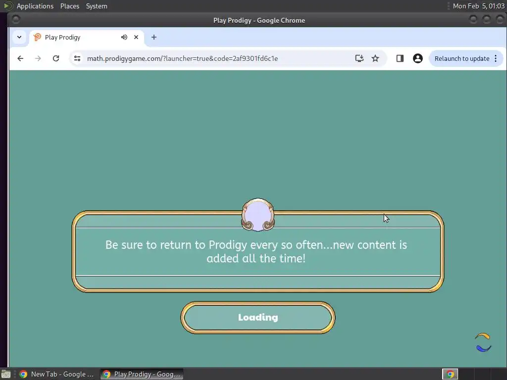
Task: Close the Play Prodigy tab
Action: pos(136,37)
